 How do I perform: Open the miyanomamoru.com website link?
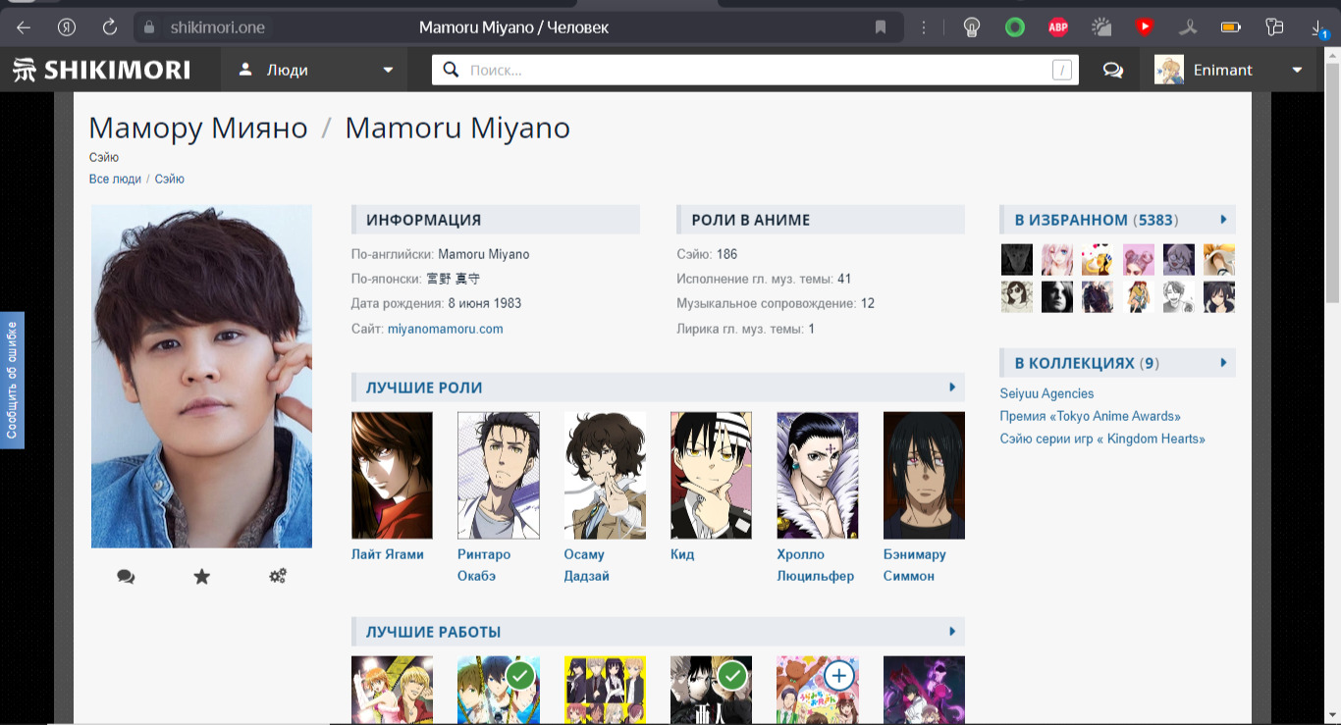[x=445, y=330]
